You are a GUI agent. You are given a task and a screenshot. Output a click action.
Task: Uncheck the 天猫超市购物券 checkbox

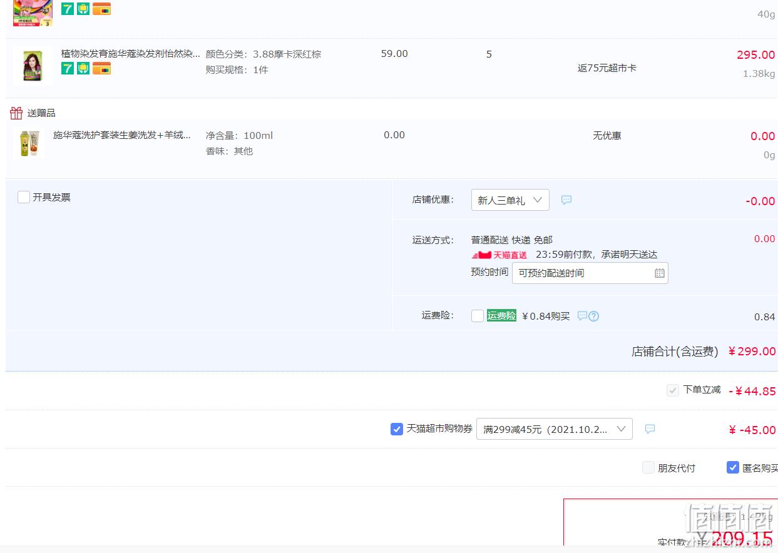[x=397, y=429]
